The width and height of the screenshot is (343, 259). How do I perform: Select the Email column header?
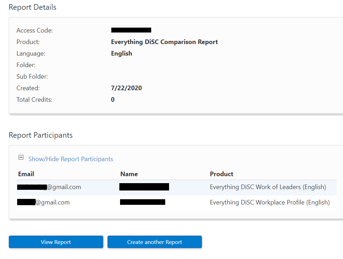click(x=26, y=174)
